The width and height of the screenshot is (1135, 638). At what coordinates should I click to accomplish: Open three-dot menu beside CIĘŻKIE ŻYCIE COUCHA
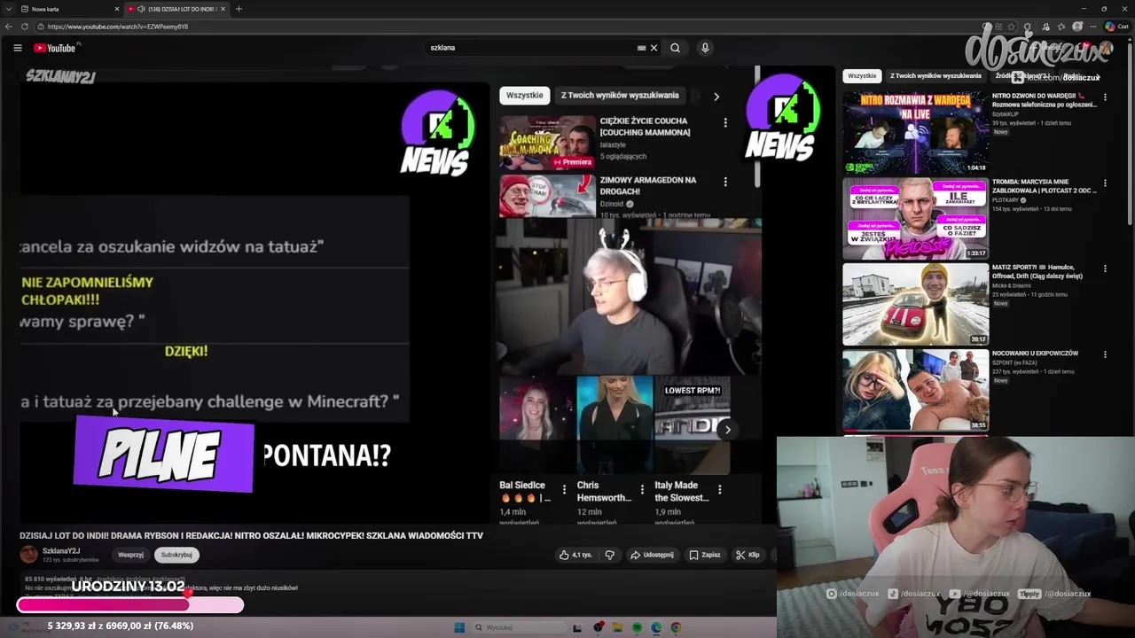725,123
